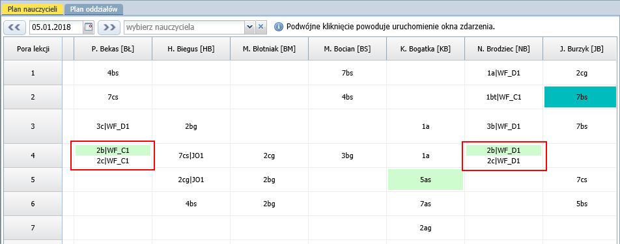The image size is (620, 244).
Task: Click 2bg in M. Błotniak lesson 6
Action: point(269,204)
